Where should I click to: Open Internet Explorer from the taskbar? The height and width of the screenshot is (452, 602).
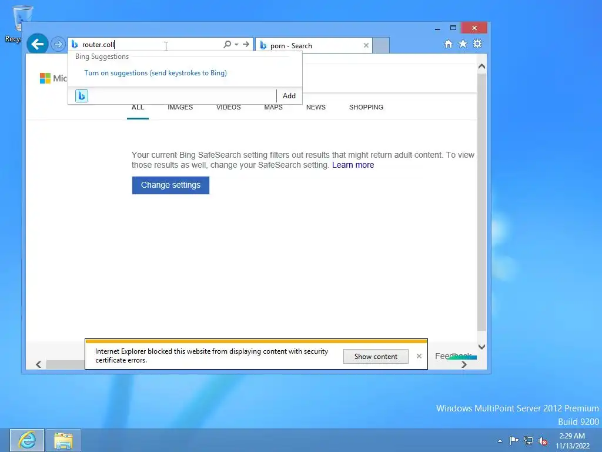coord(27,440)
